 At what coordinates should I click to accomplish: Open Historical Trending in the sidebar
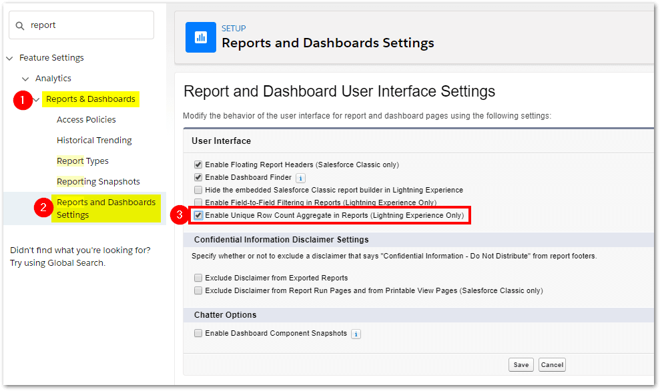[x=94, y=141]
